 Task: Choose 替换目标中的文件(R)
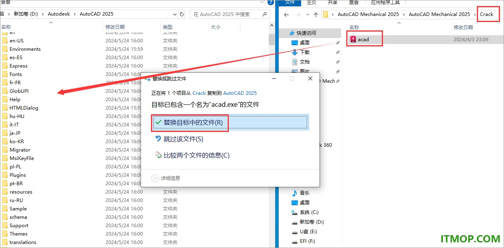coord(230,122)
